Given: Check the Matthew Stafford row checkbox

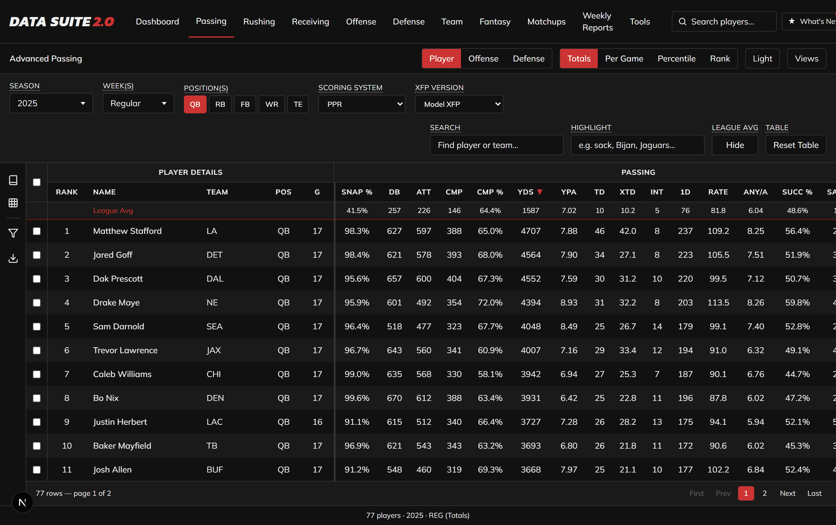Looking at the screenshot, I should click(37, 231).
